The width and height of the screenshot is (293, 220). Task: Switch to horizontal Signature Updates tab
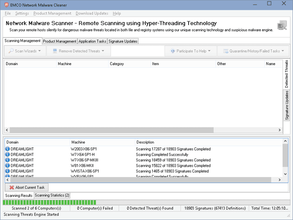click(x=123, y=41)
